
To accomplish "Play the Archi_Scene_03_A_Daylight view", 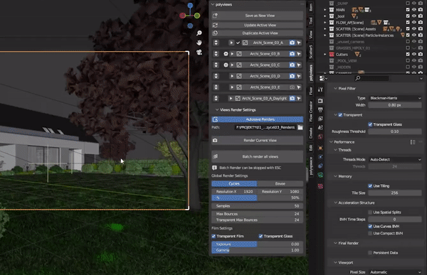I will coord(231,99).
